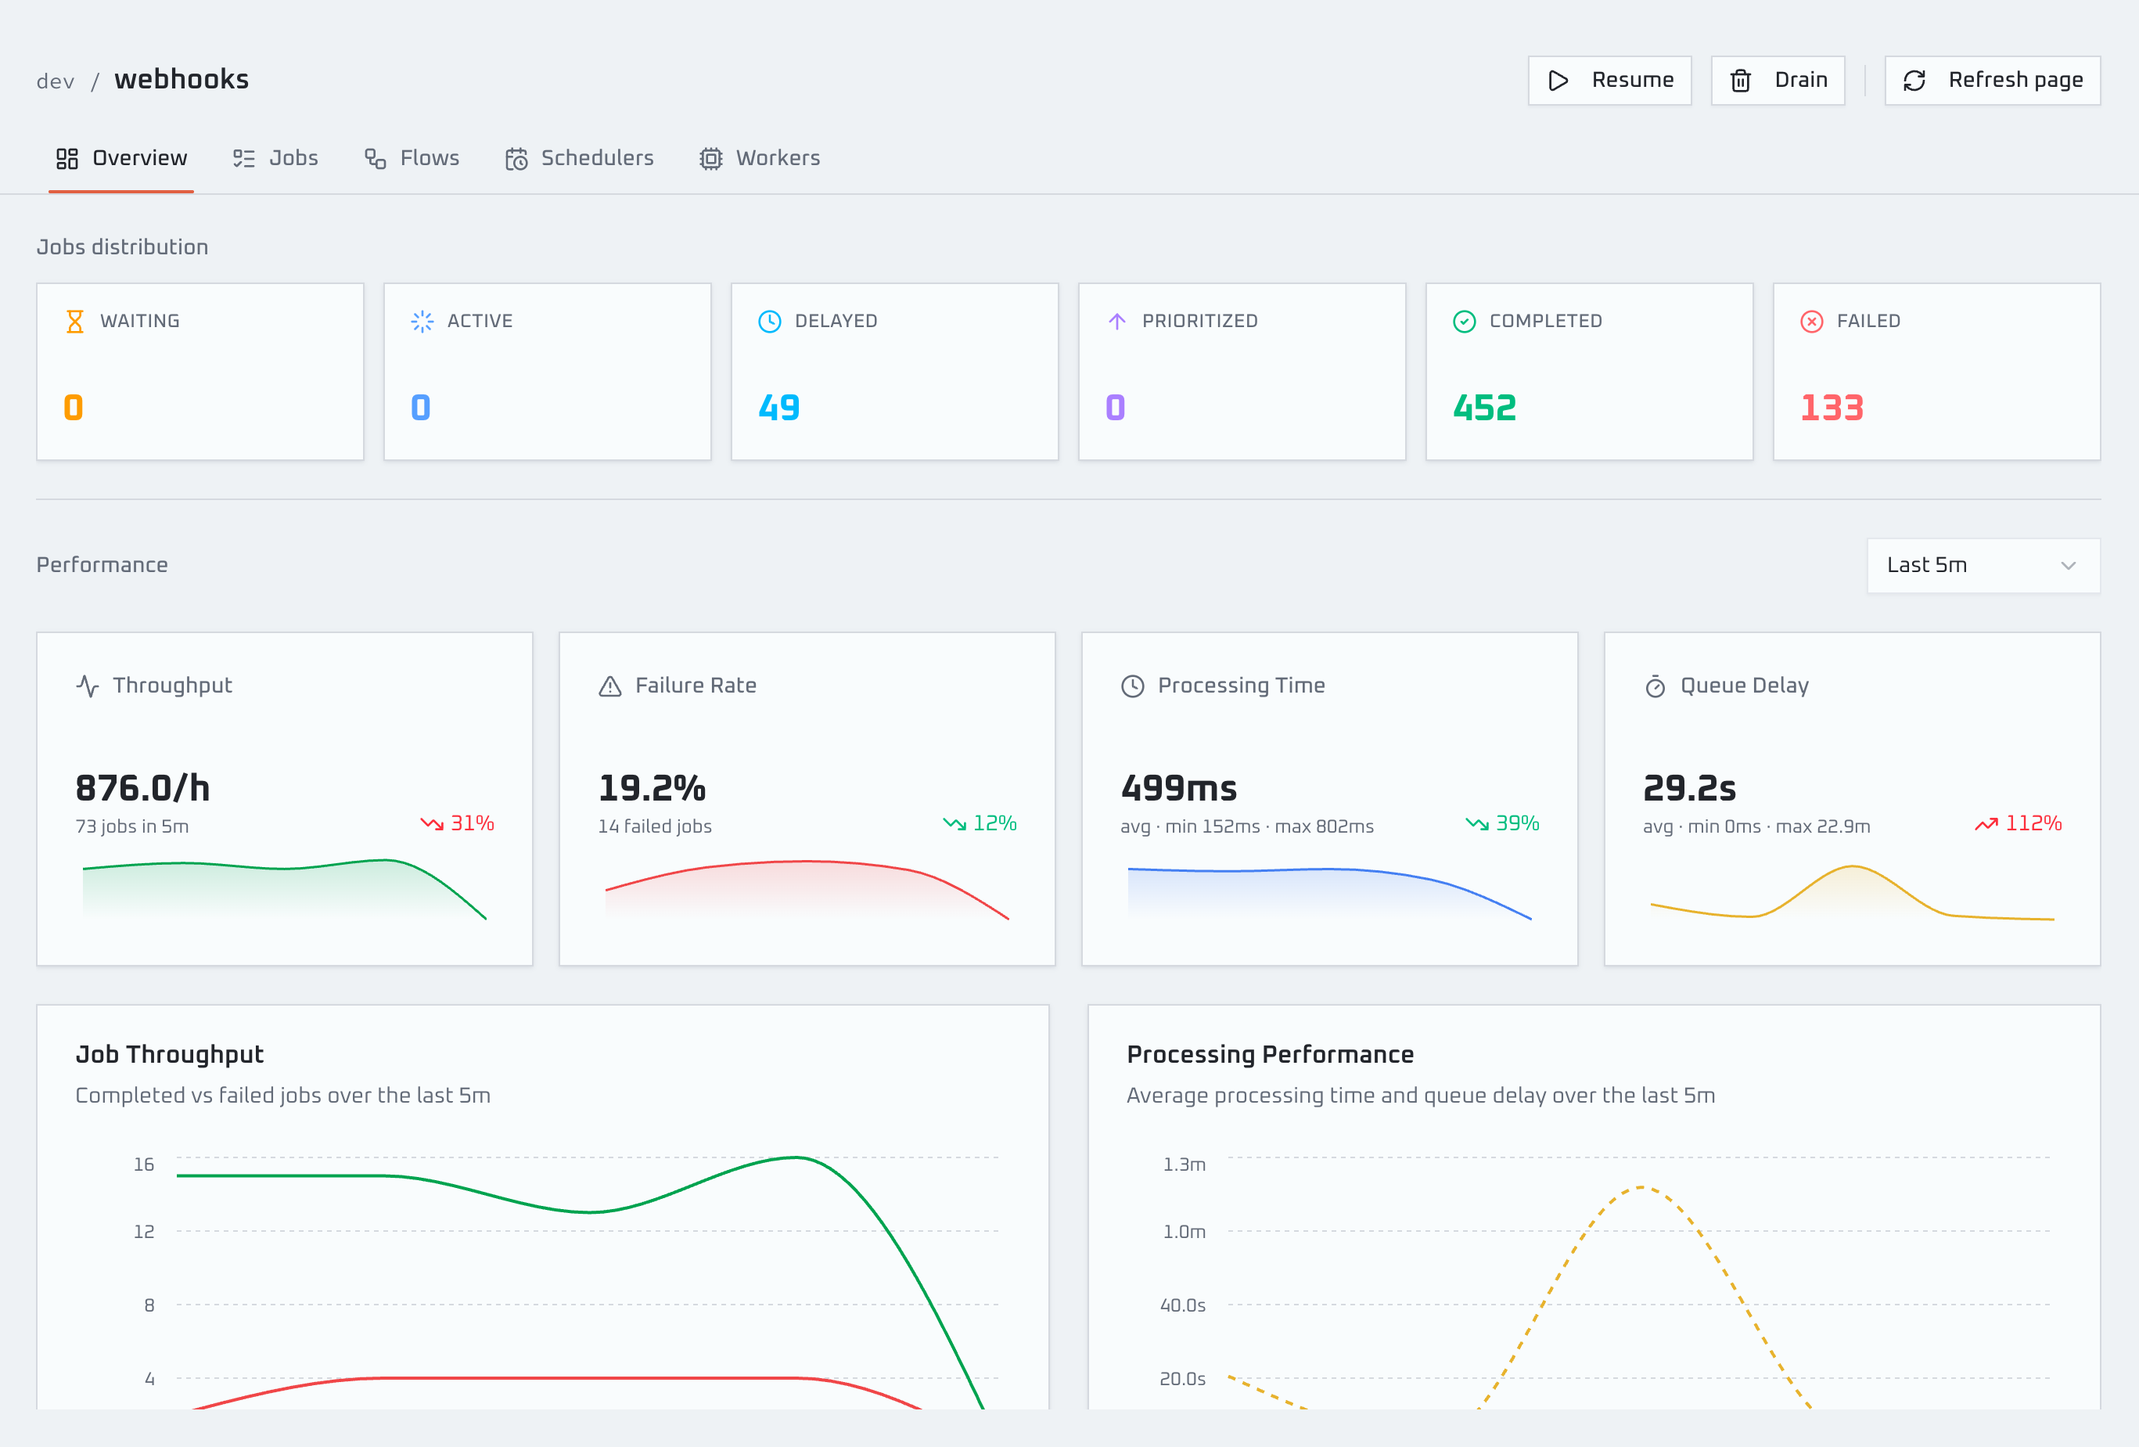The height and width of the screenshot is (1447, 2139).
Task: Click the dropdown chevron beside Last 5m
Action: pyautogui.click(x=2068, y=565)
